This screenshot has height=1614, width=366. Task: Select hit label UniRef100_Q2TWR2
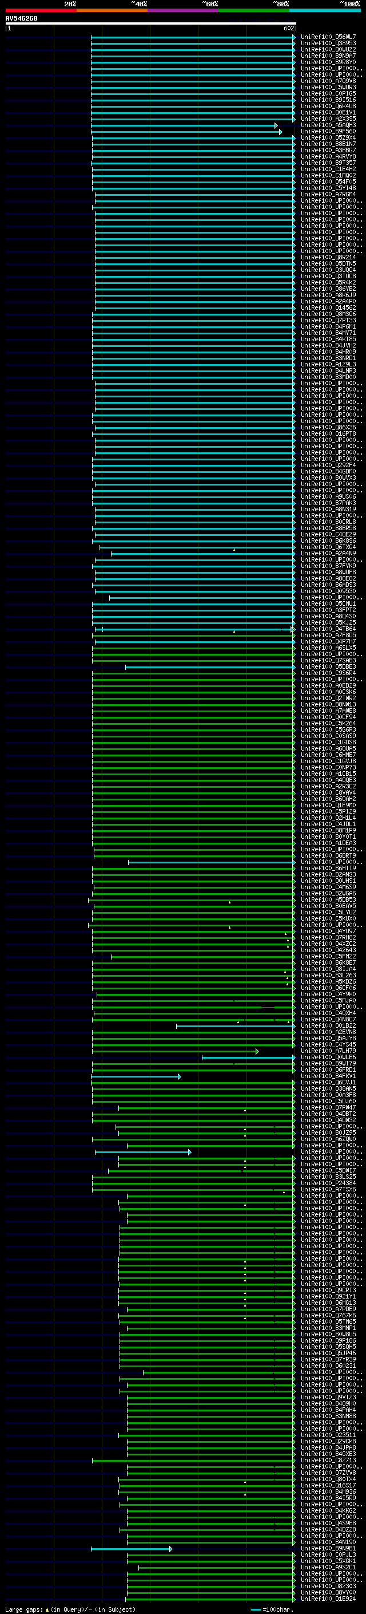click(x=328, y=698)
